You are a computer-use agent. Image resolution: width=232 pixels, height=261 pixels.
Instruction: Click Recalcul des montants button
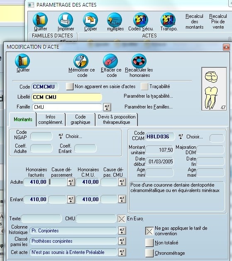(x=195, y=22)
